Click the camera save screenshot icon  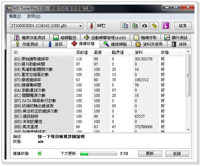pyautogui.click(x=144, y=26)
